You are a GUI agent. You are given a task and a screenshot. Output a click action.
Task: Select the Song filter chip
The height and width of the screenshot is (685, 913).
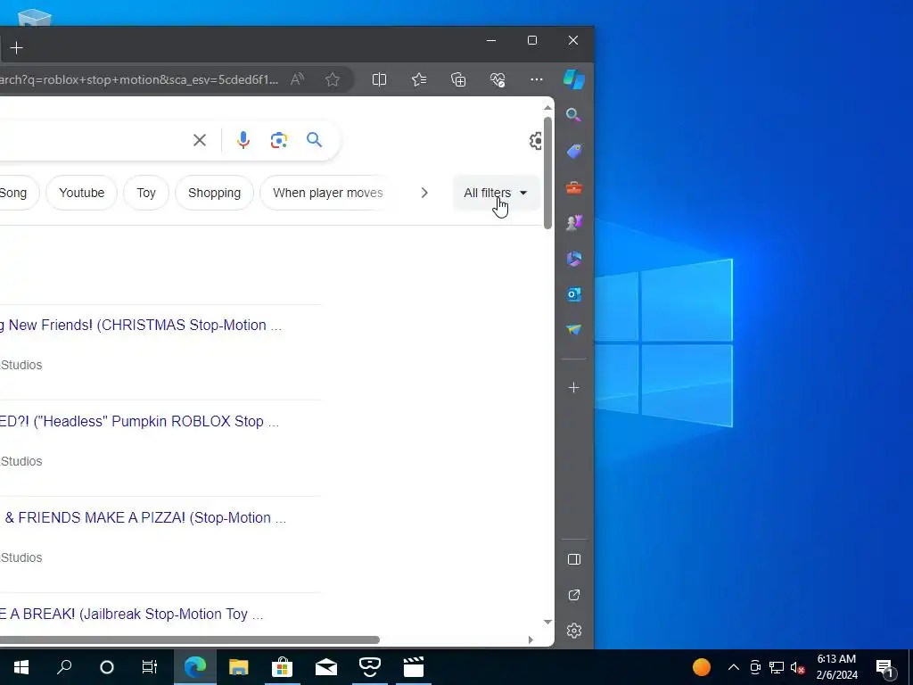18,193
